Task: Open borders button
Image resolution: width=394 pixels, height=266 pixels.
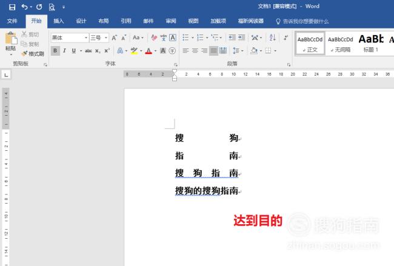Action: pos(268,51)
